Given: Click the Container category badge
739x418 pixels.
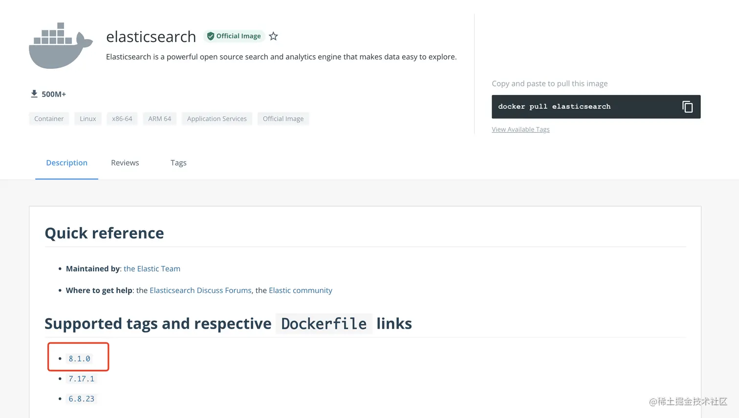Looking at the screenshot, I should click(48, 118).
